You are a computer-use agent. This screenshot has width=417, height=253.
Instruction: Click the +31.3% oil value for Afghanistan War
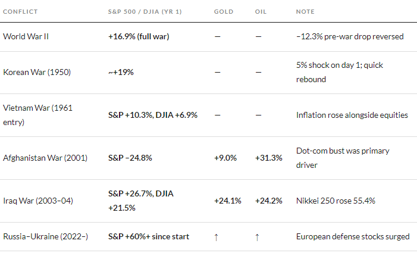pyautogui.click(x=268, y=158)
